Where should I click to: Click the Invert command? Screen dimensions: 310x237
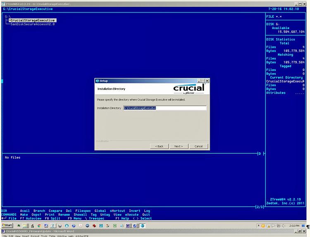click(135, 211)
